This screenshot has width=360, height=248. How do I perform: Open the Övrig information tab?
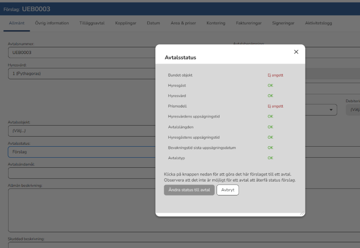tap(52, 23)
